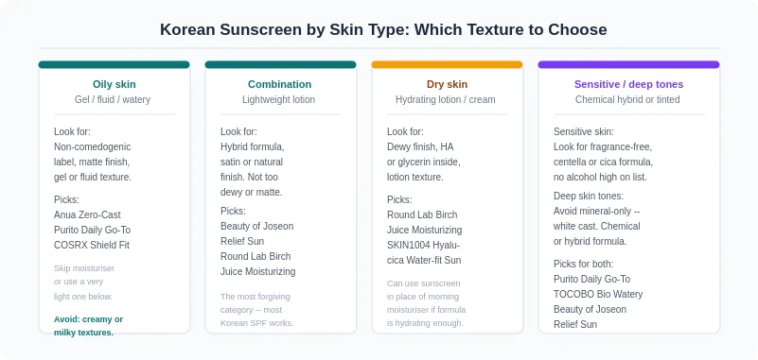Click SKIN1004 Hyalu-cica pick in Dry skin

[424, 252]
